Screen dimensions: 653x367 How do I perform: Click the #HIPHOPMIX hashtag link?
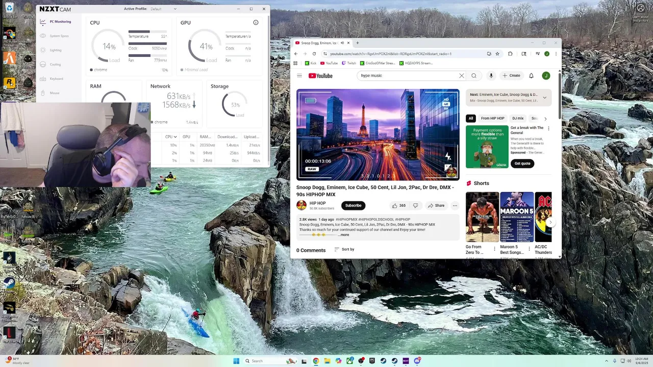pyautogui.click(x=346, y=219)
